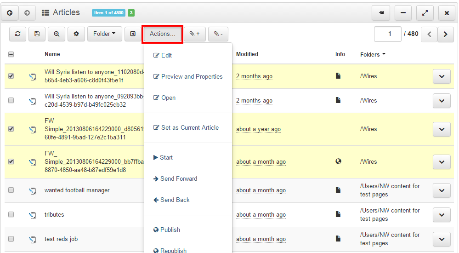Click the page number input field

point(388,34)
